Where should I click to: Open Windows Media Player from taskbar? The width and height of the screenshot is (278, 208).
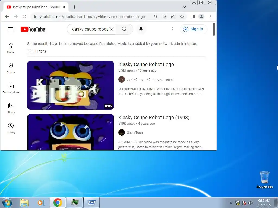tap(40, 203)
